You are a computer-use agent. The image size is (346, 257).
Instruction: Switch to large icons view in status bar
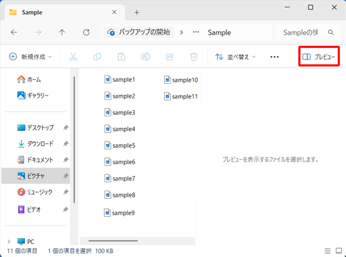pyautogui.click(x=338, y=251)
